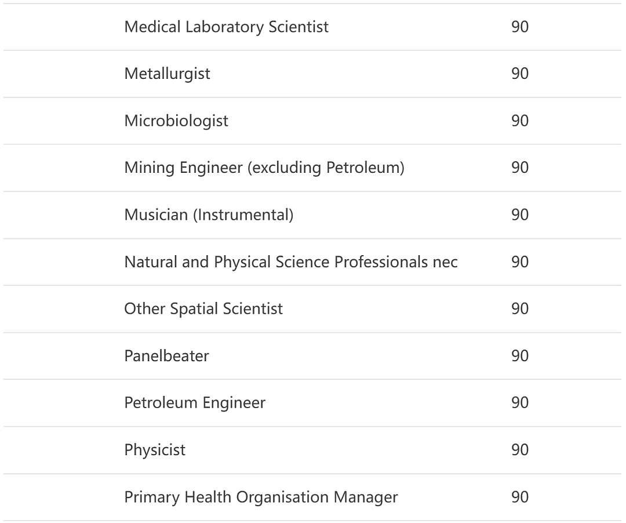626x523 pixels.
Task: Click 90 beside Other Spatial Scientist
Action: coord(520,308)
